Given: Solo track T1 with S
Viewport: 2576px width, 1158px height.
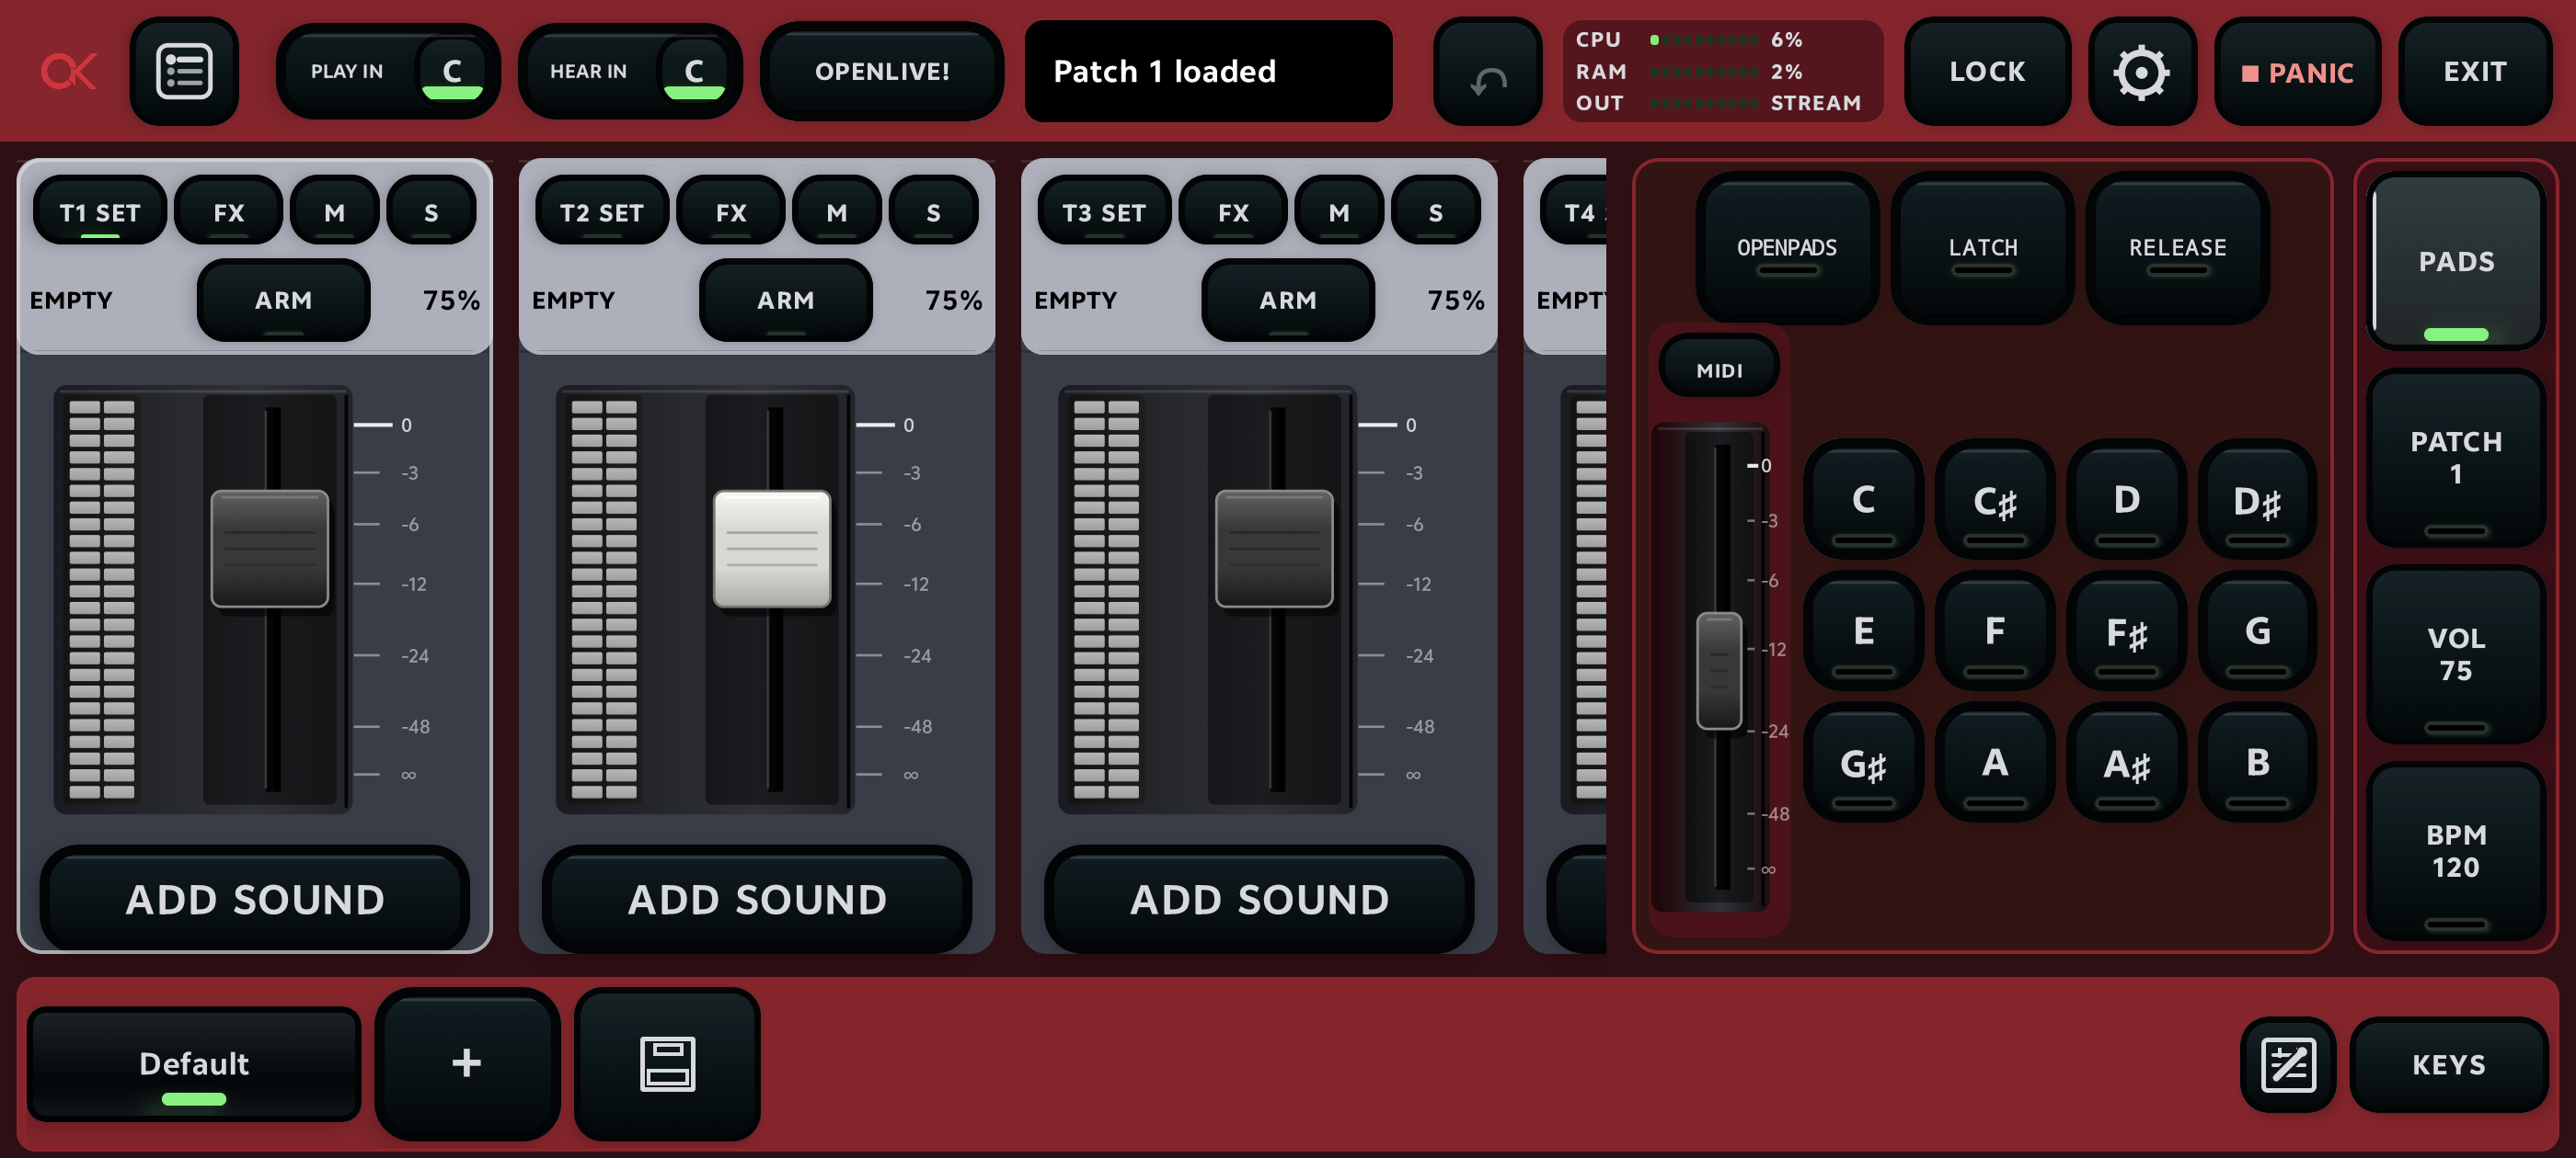Looking at the screenshot, I should pyautogui.click(x=431, y=211).
